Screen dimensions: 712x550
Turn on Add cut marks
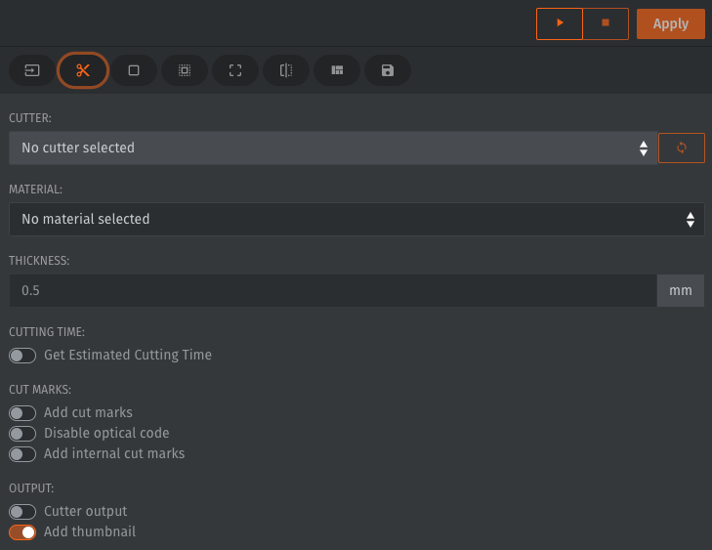(22, 413)
